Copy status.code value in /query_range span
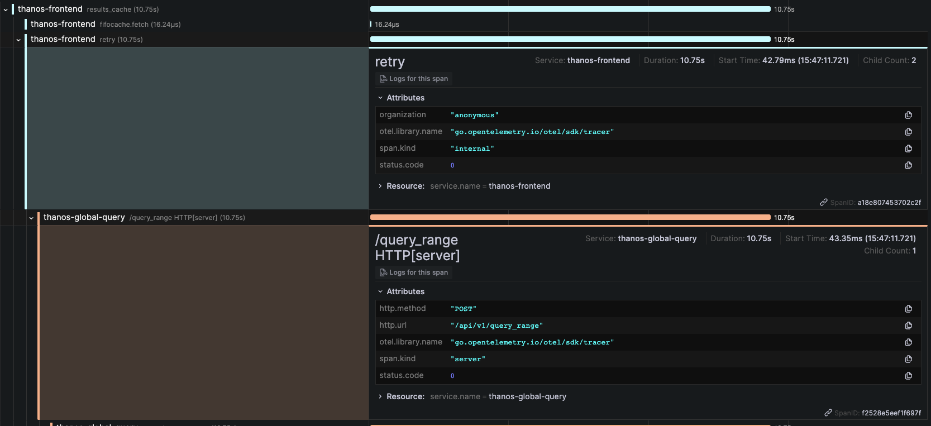Screen dimensions: 931x426 pos(909,376)
